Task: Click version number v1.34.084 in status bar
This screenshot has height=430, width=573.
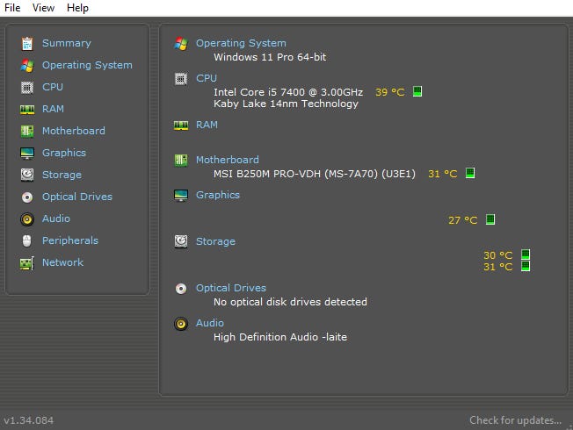Action: click(x=28, y=420)
